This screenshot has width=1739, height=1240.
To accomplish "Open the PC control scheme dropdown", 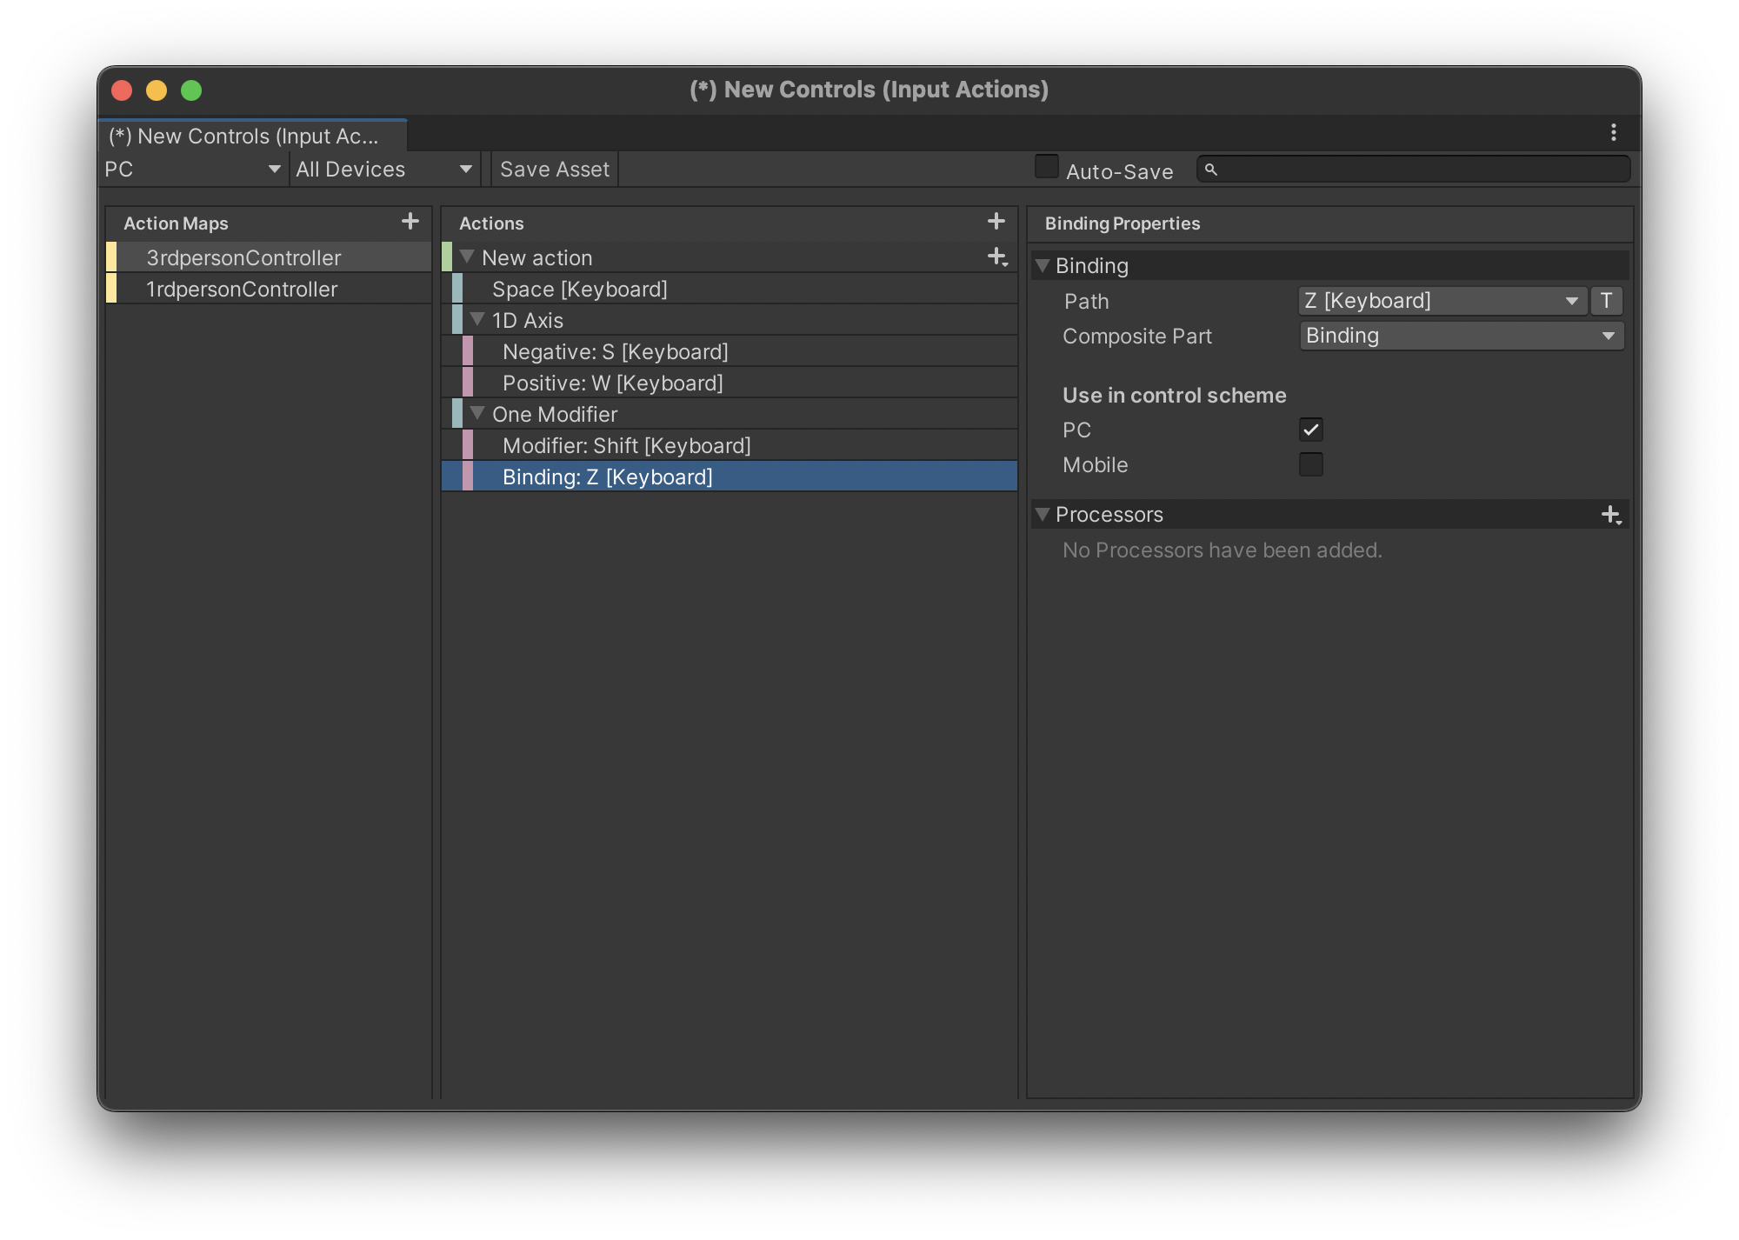I will tap(193, 170).
